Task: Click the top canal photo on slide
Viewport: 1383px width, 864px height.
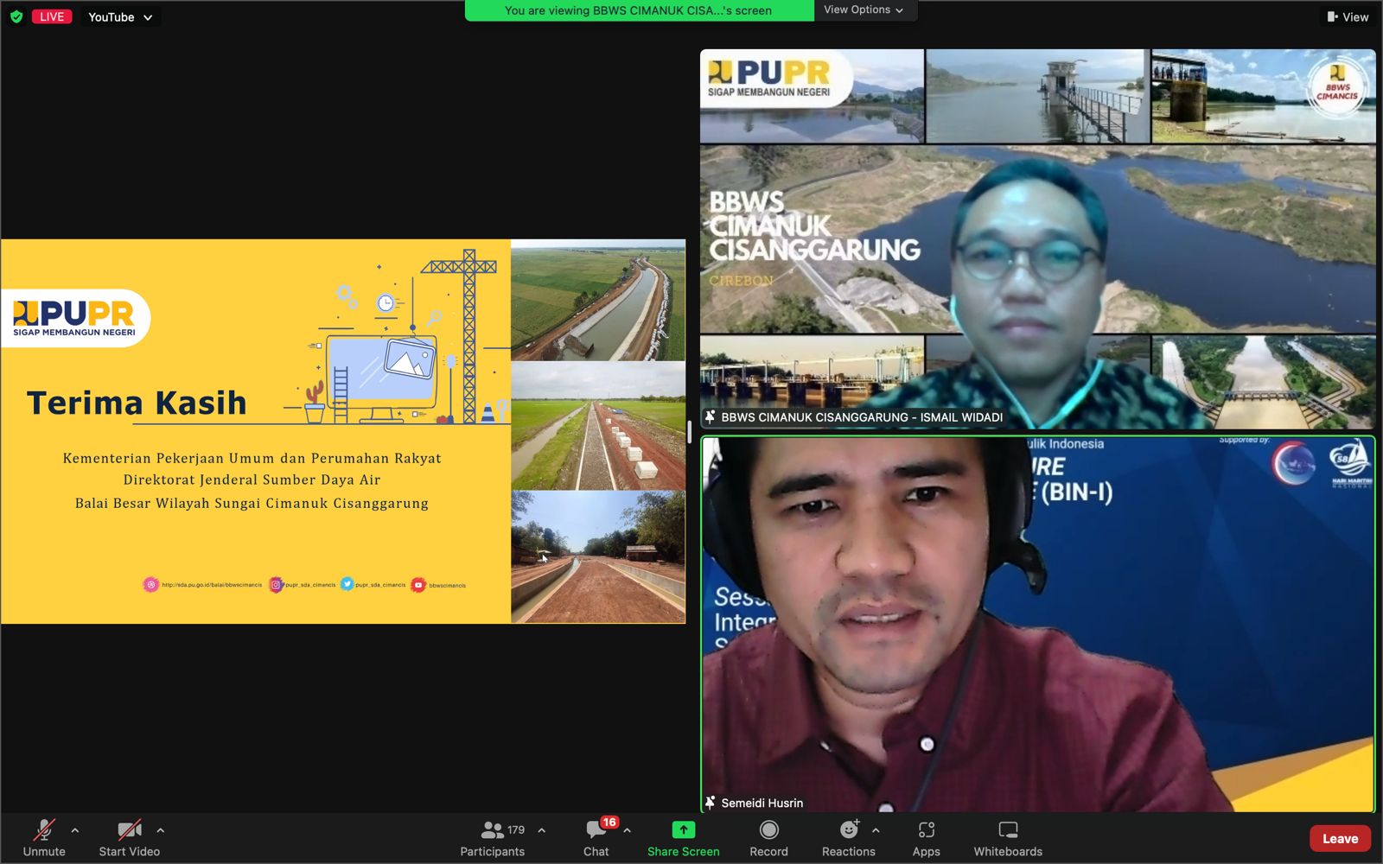Action: coord(598,301)
